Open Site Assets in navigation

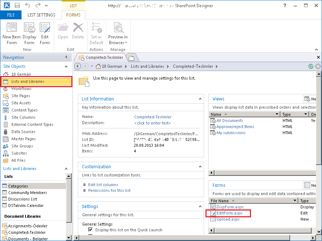click(21, 103)
